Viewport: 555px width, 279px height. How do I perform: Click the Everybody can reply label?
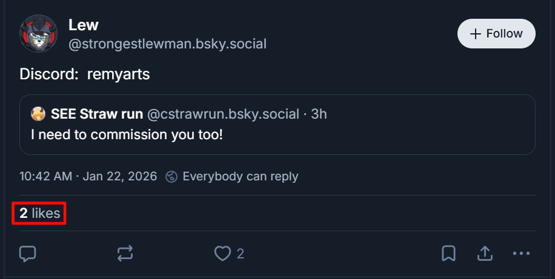point(240,177)
